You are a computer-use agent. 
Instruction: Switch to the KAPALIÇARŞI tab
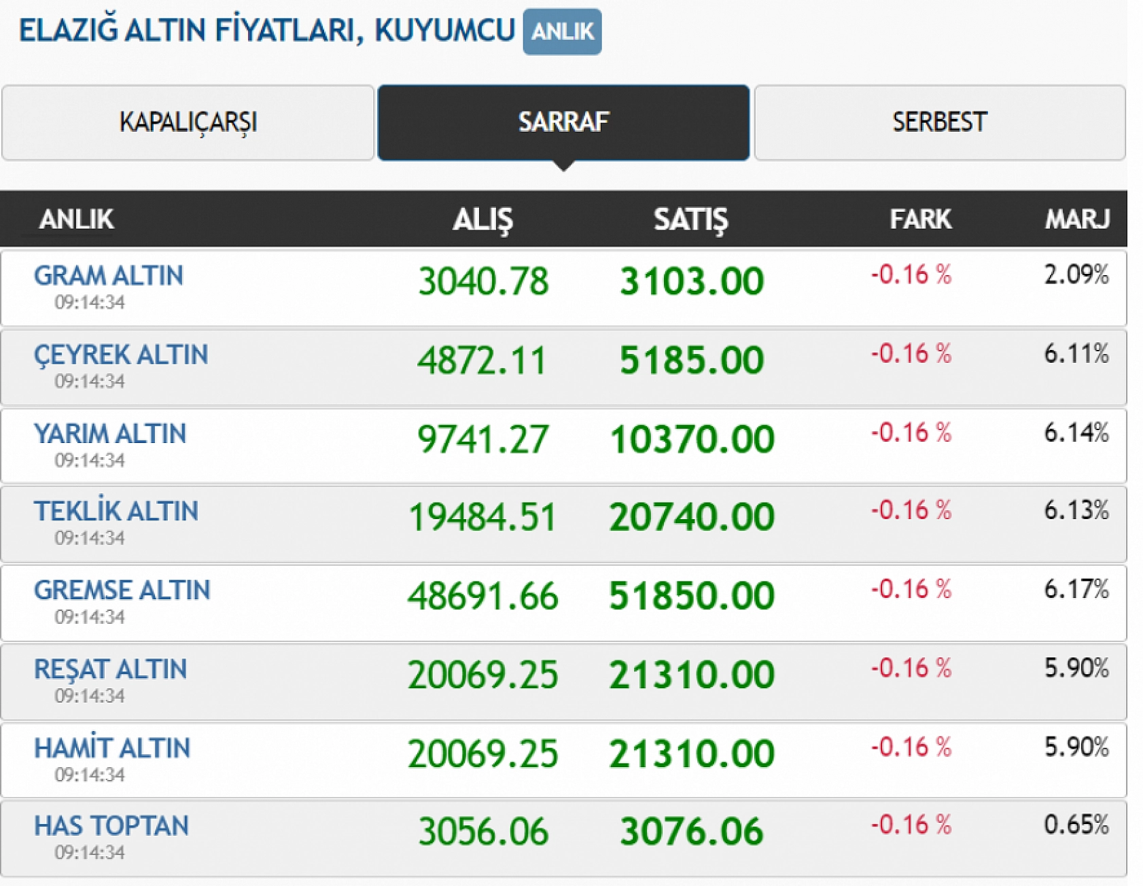point(188,122)
